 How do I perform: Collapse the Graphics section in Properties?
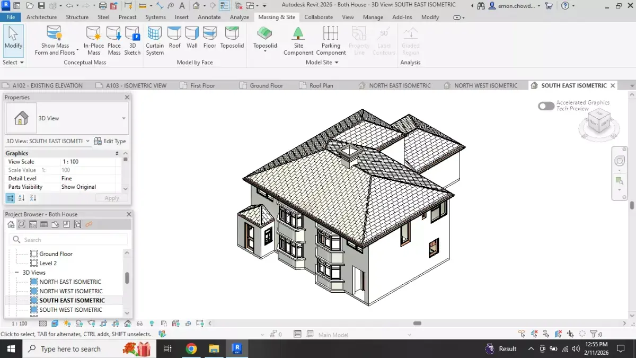coord(117,153)
